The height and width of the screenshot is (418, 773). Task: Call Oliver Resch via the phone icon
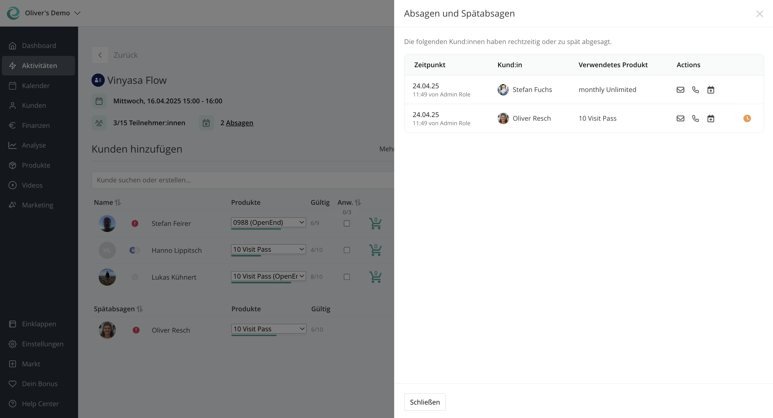pos(696,118)
